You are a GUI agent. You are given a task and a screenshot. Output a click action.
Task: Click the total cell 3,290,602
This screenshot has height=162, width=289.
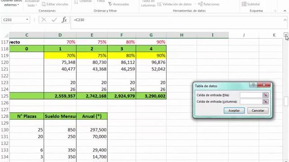151,96
